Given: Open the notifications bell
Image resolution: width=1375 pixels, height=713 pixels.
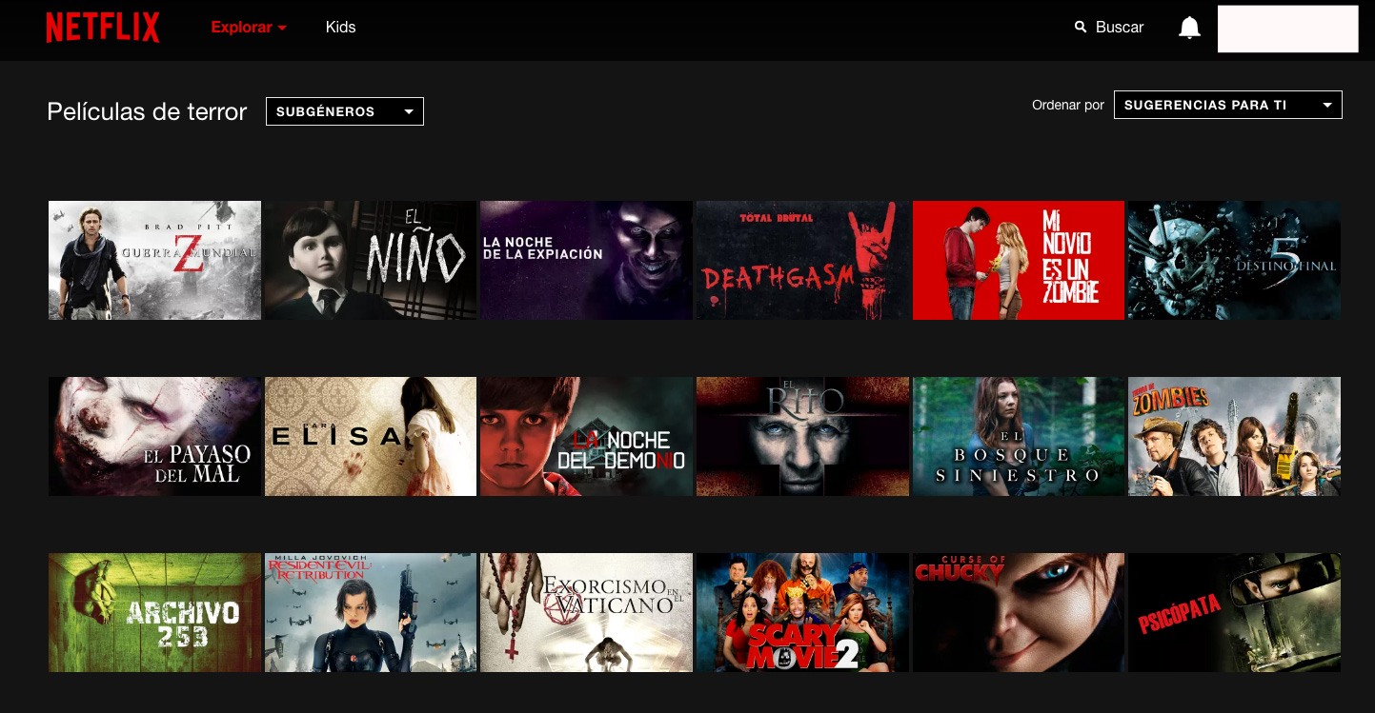Looking at the screenshot, I should pos(1189,28).
